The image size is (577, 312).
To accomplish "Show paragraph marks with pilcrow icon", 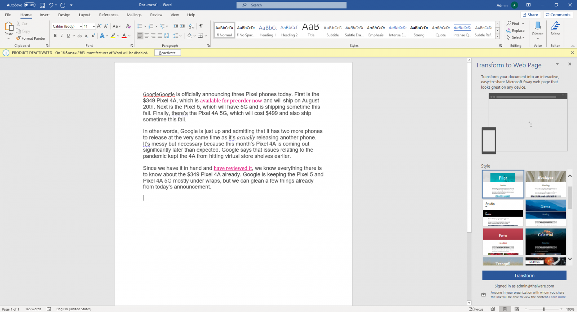I will (x=201, y=26).
